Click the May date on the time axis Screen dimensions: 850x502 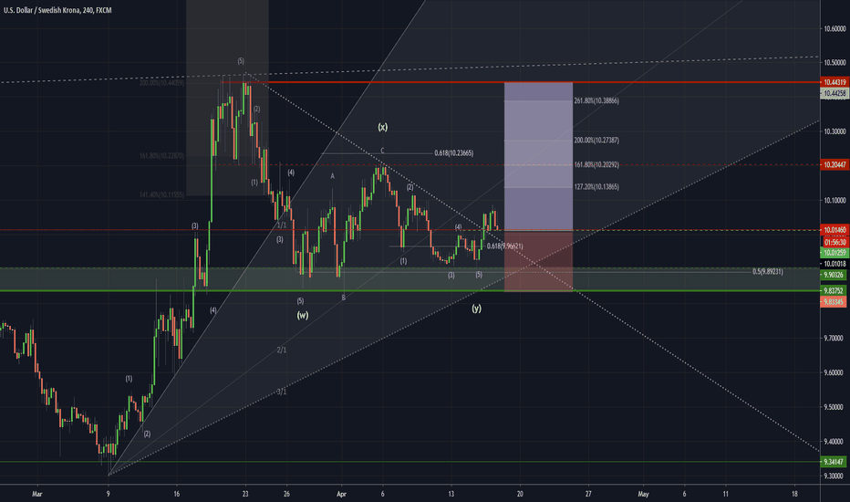tap(644, 495)
